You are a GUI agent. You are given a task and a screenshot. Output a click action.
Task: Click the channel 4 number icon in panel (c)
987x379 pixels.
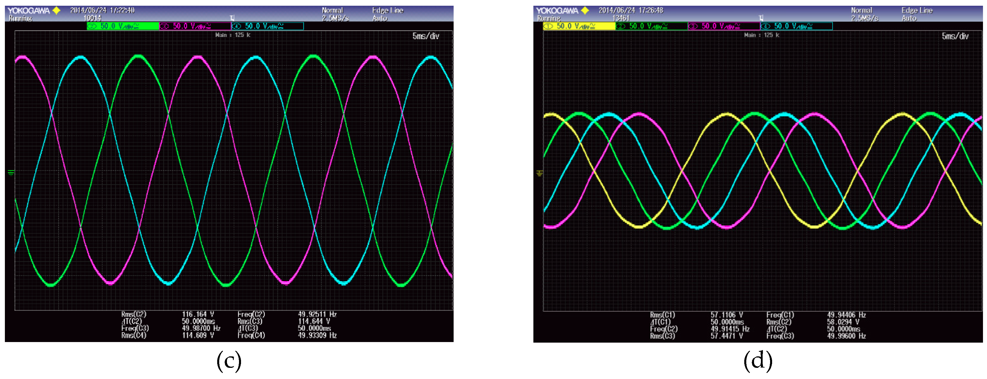click(236, 26)
